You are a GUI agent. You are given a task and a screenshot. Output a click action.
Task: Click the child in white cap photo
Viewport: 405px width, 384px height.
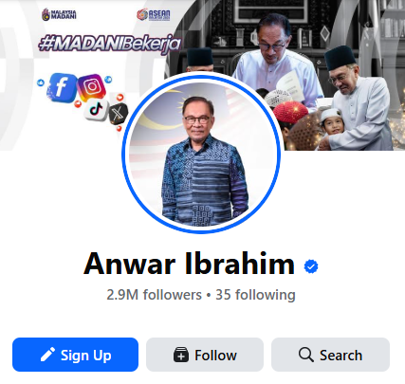coord(331,121)
